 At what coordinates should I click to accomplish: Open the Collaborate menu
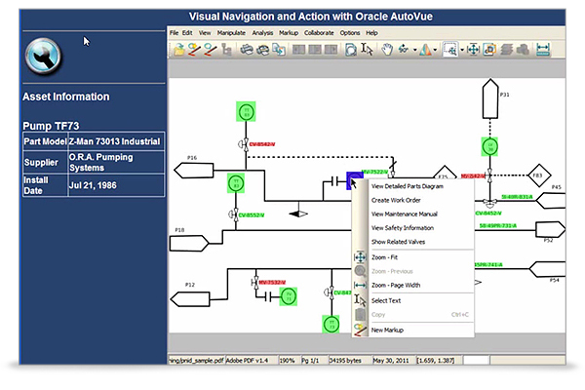pos(319,32)
